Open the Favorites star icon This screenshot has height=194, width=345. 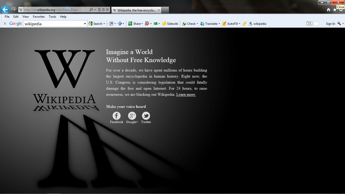tap(335, 10)
